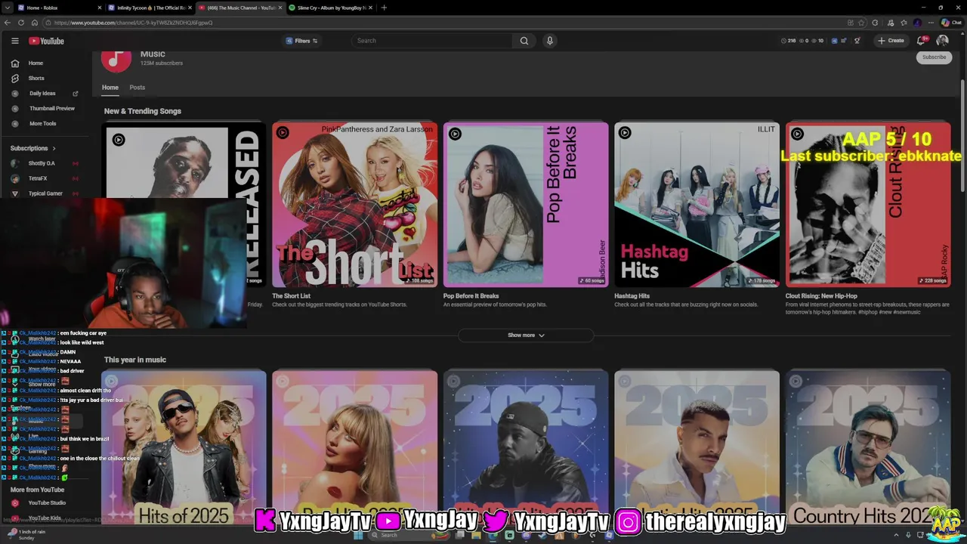
Task: Select the Home channel tab
Action: tap(110, 88)
